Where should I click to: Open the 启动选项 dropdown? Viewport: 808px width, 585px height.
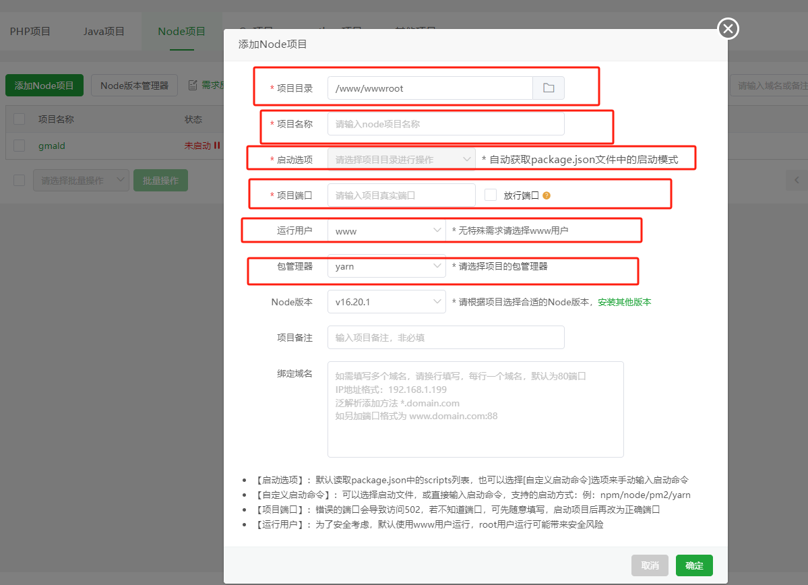(x=401, y=160)
